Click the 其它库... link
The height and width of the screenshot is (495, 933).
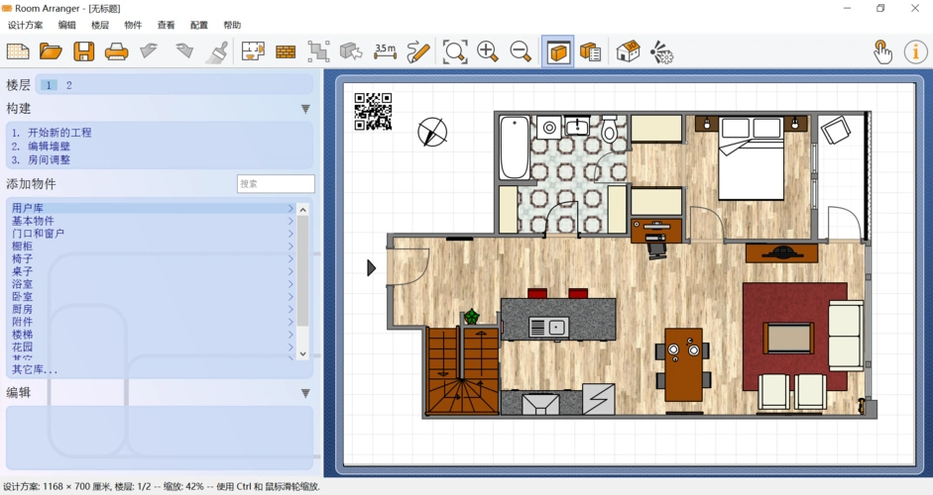(35, 369)
